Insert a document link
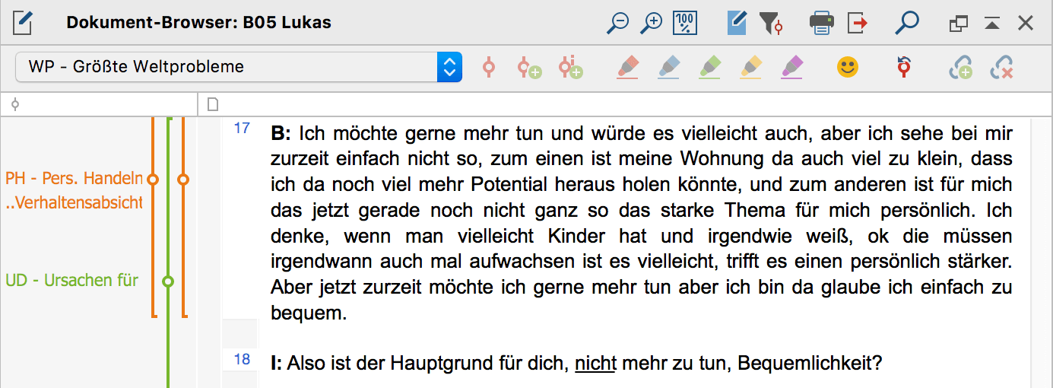 pyautogui.click(x=961, y=68)
